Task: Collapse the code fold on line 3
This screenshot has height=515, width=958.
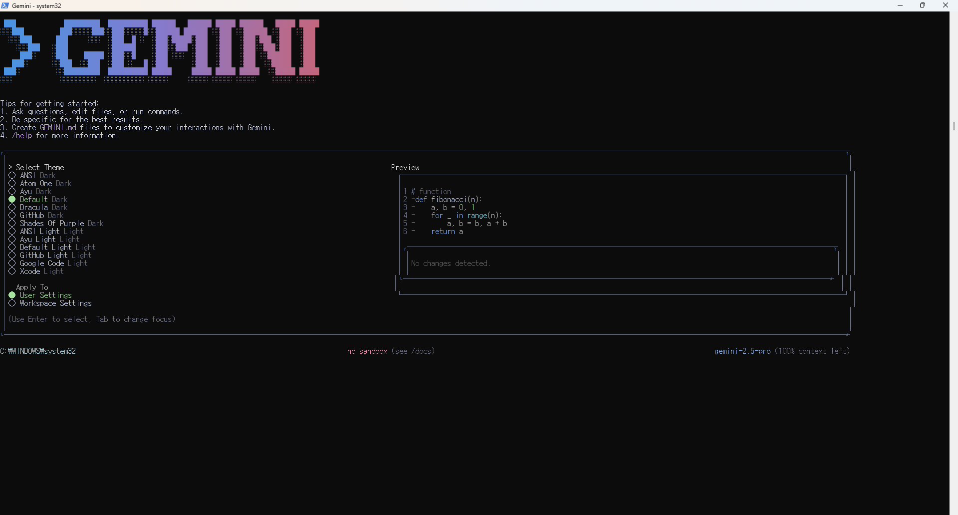Action: [x=414, y=207]
